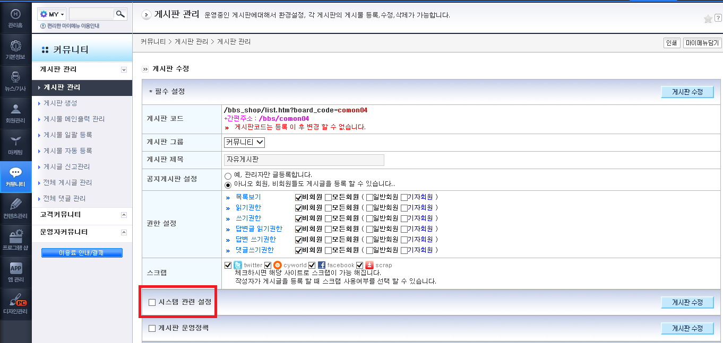Open 게시판 생성 menu item
The image size is (723, 343).
61,103
